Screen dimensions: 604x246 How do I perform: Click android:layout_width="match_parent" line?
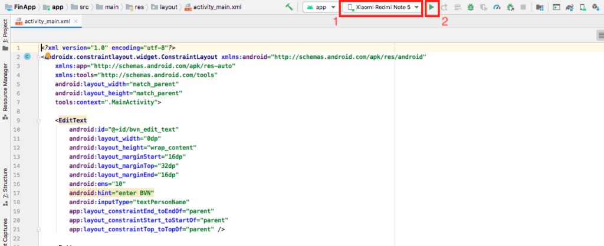click(117, 84)
